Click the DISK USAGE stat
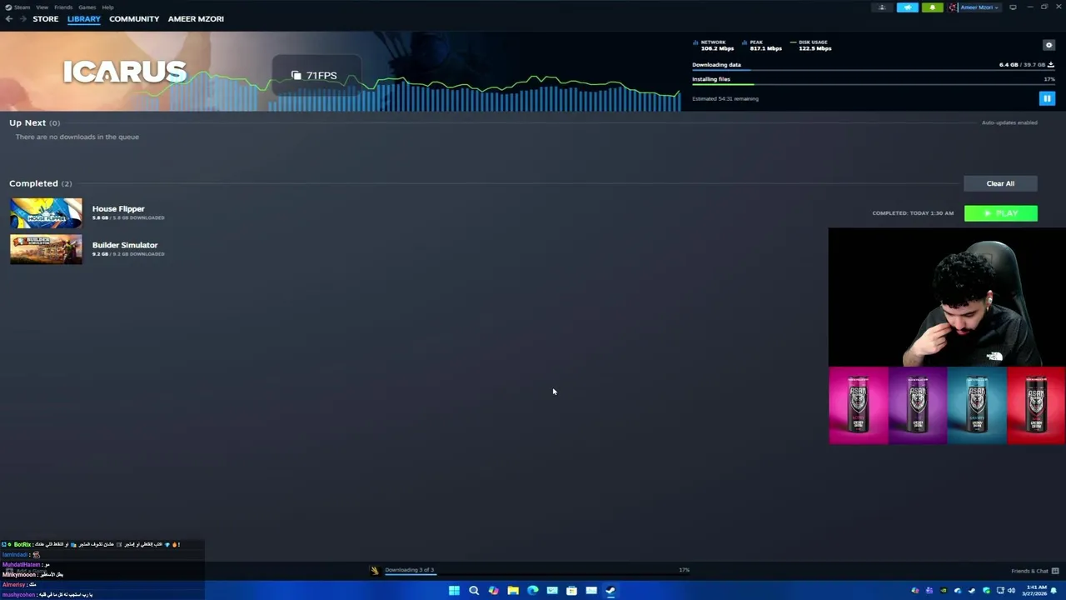 pos(811,45)
